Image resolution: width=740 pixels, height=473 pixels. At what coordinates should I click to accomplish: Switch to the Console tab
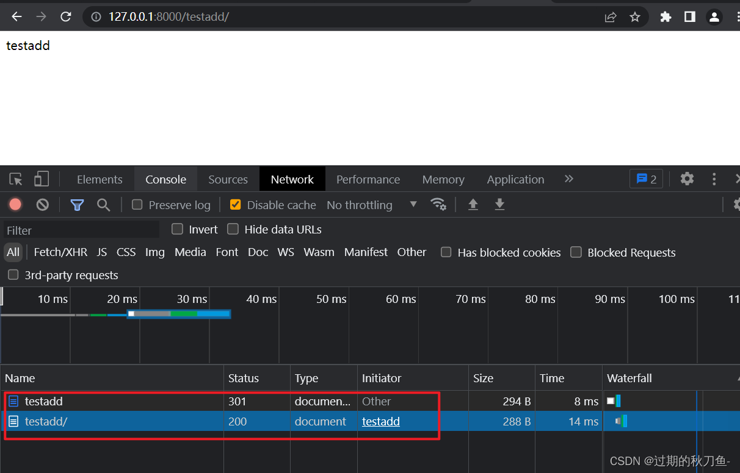click(165, 179)
